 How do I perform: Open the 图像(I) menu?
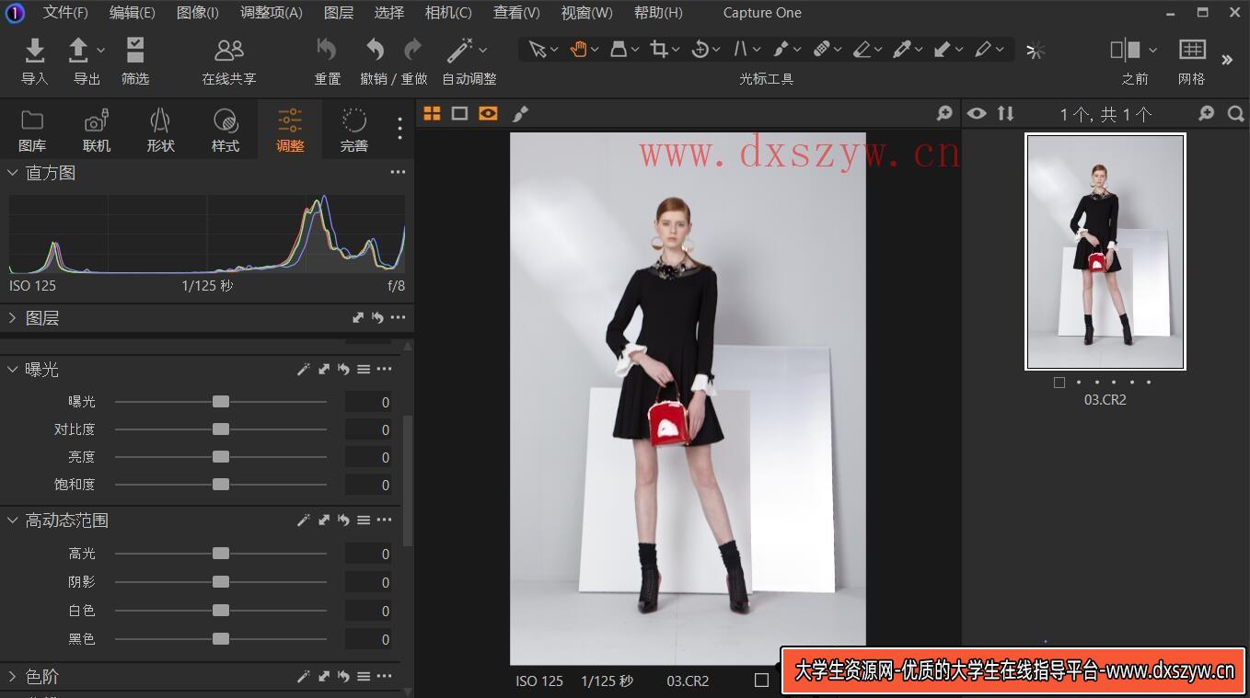point(197,13)
